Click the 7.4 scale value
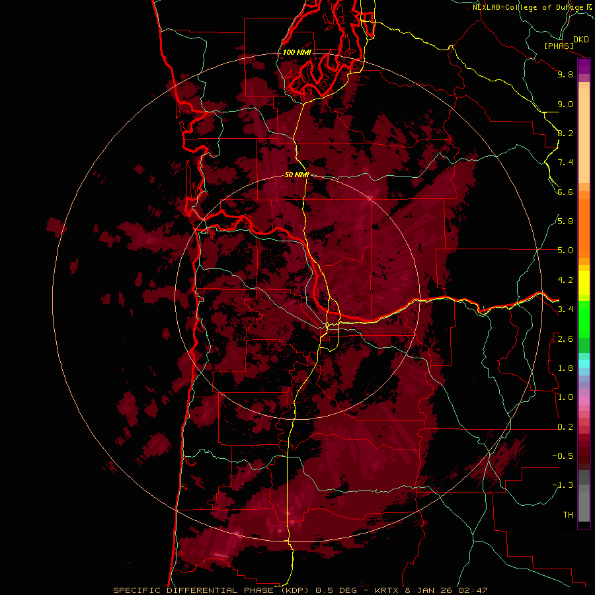The image size is (595, 595). tap(565, 163)
